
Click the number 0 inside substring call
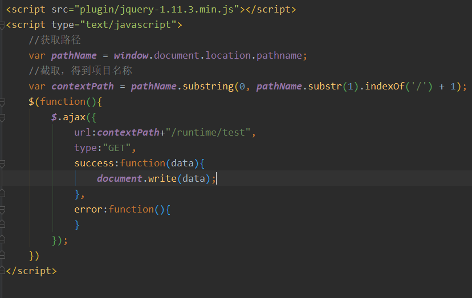point(242,87)
